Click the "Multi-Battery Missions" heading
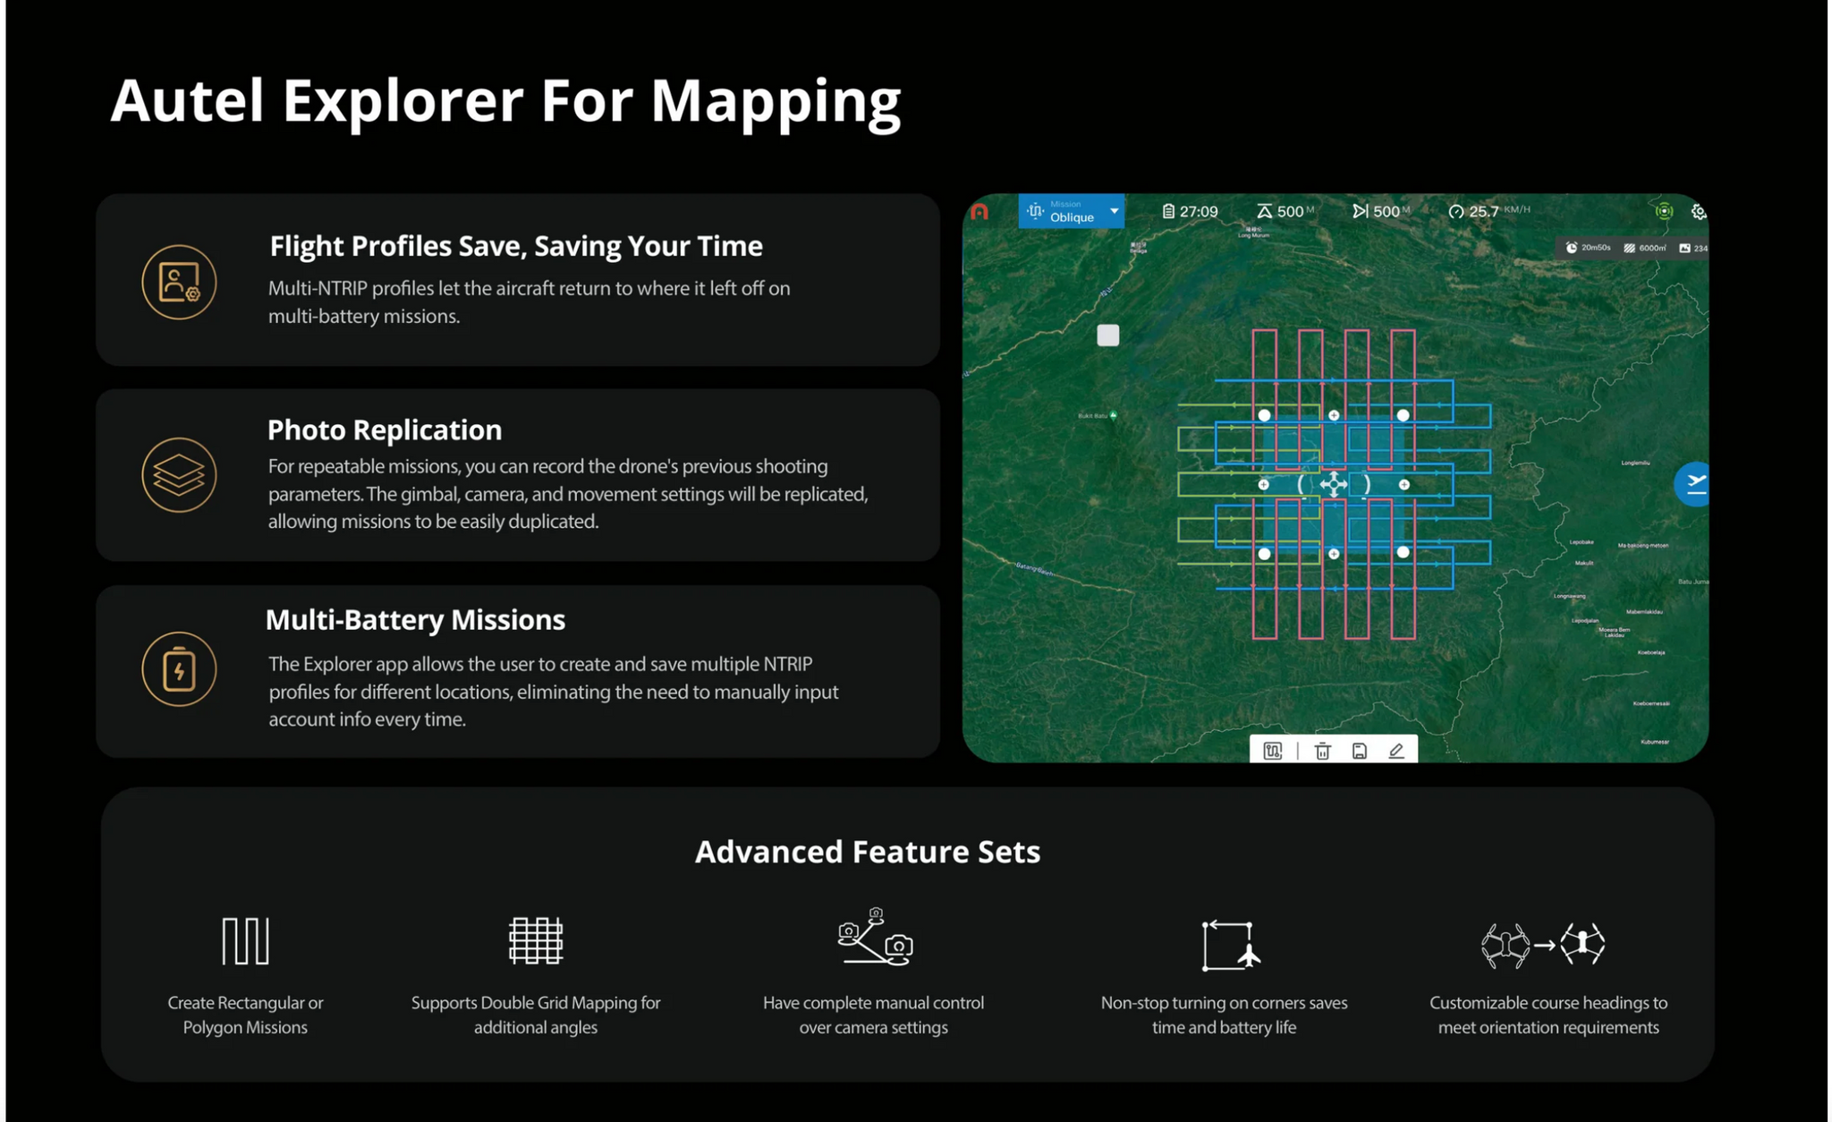 pos(415,619)
